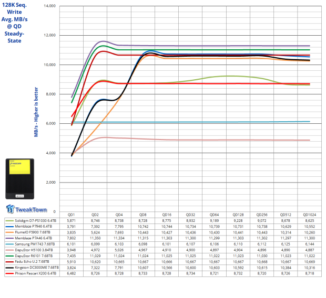Viewport: 326px width, 298px height.
Task: Click the QD512 column header
Action: [x=286, y=215]
